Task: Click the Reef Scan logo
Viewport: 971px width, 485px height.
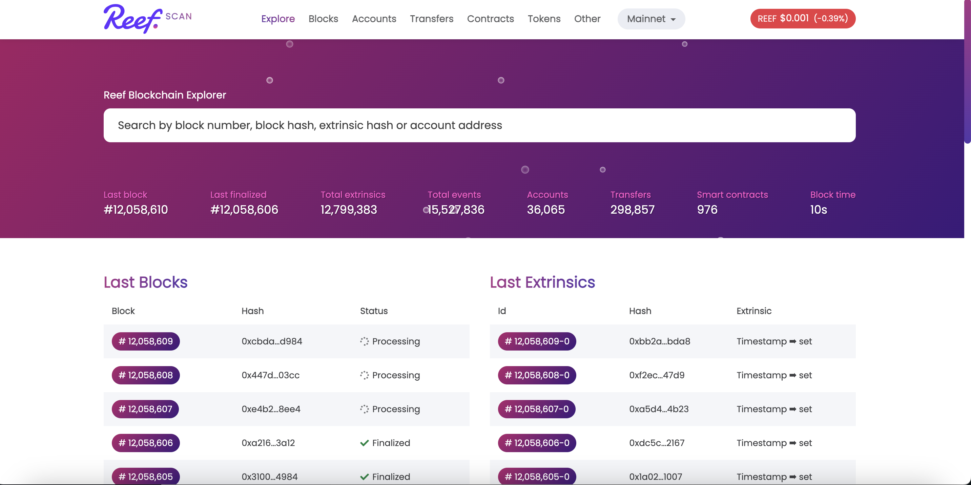Action: pos(147,19)
